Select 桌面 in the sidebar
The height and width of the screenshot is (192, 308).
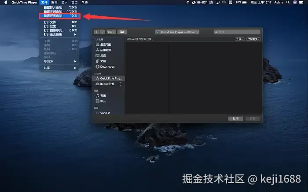(x=108, y=55)
